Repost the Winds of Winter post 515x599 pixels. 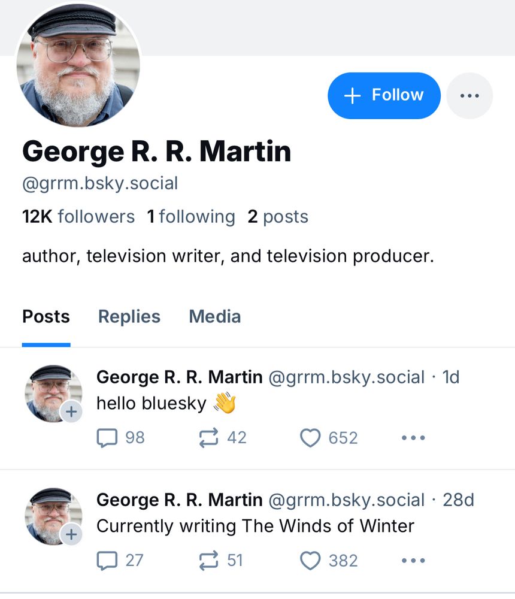(x=208, y=561)
